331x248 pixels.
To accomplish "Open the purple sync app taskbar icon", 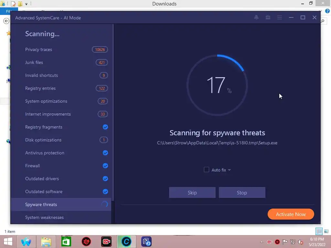I will (x=146, y=242).
